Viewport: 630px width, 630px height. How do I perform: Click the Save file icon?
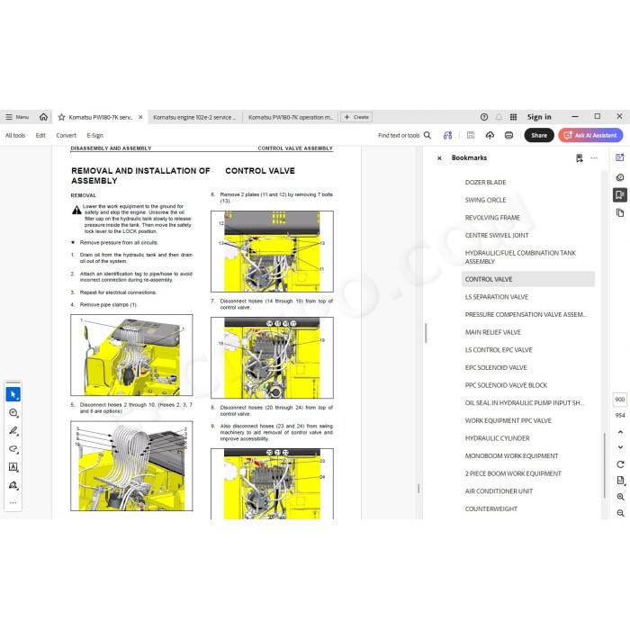[x=471, y=135]
